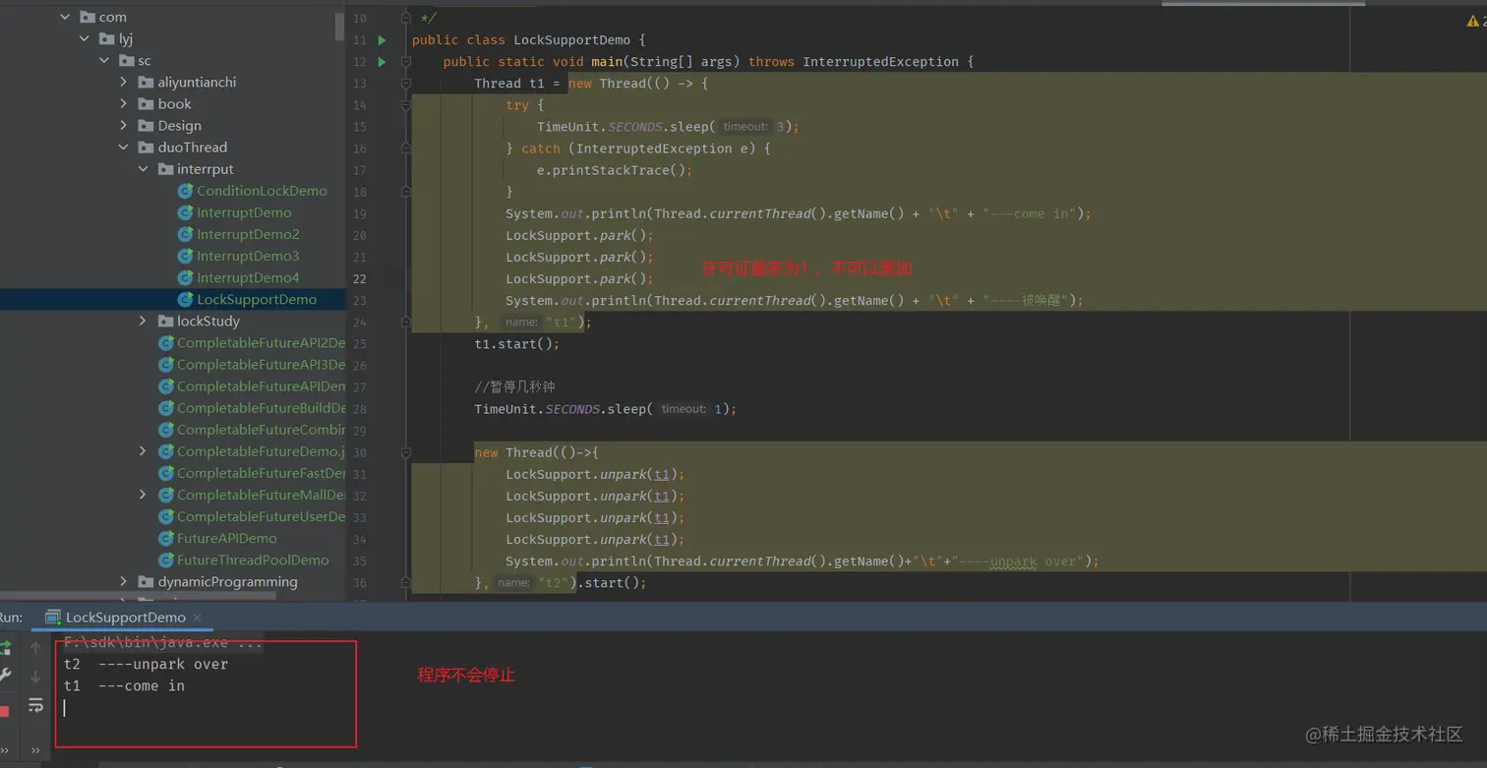1487x768 pixels.
Task: Open CompletableFutureFastDer file
Action: (262, 473)
